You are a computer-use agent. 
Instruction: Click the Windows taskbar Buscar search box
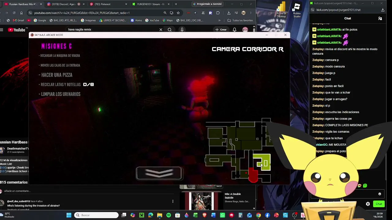[96, 215]
